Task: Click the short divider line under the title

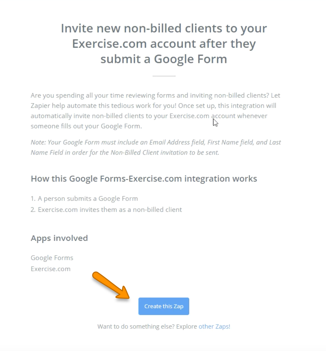Action: [164, 76]
